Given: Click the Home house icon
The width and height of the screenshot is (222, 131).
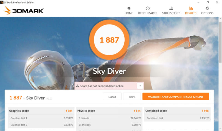Looking at the screenshot, I should [x=129, y=8].
